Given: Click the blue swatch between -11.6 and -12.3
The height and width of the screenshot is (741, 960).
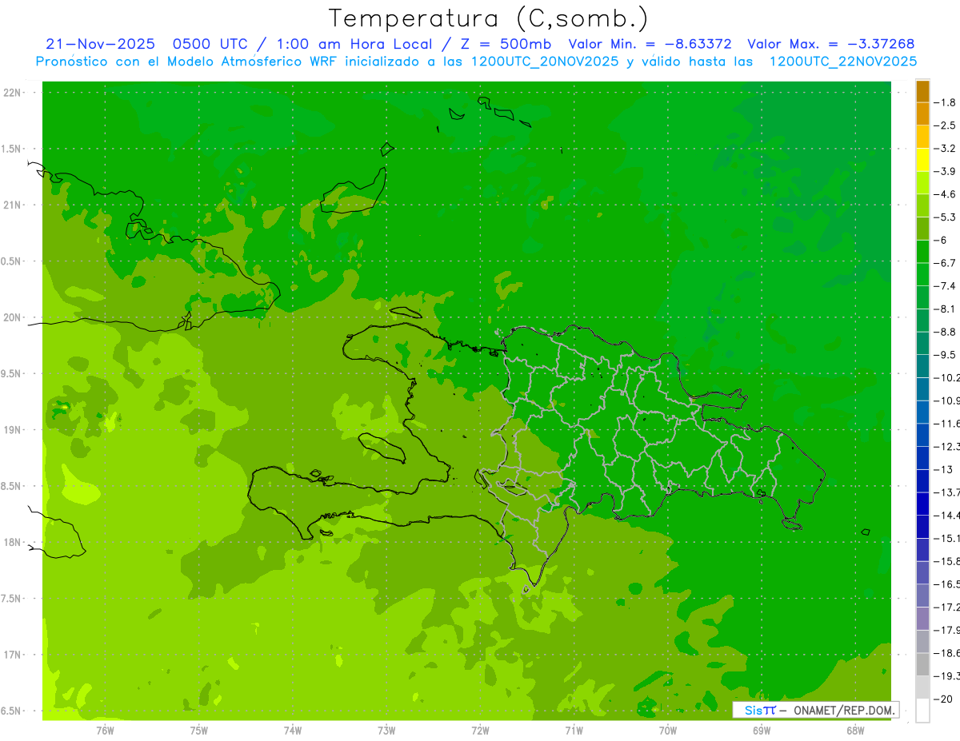Looking at the screenshot, I should [922, 435].
